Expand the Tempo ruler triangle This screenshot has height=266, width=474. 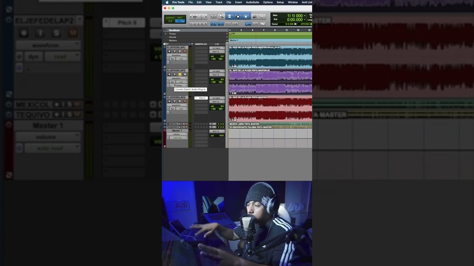(x=166, y=34)
